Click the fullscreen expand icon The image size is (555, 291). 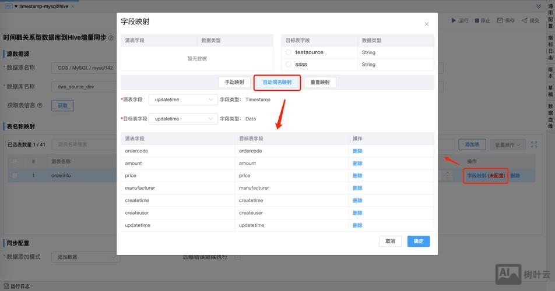534,144
